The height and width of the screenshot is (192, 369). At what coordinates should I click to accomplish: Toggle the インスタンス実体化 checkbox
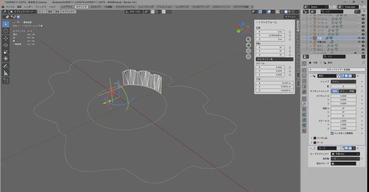coord(332,133)
